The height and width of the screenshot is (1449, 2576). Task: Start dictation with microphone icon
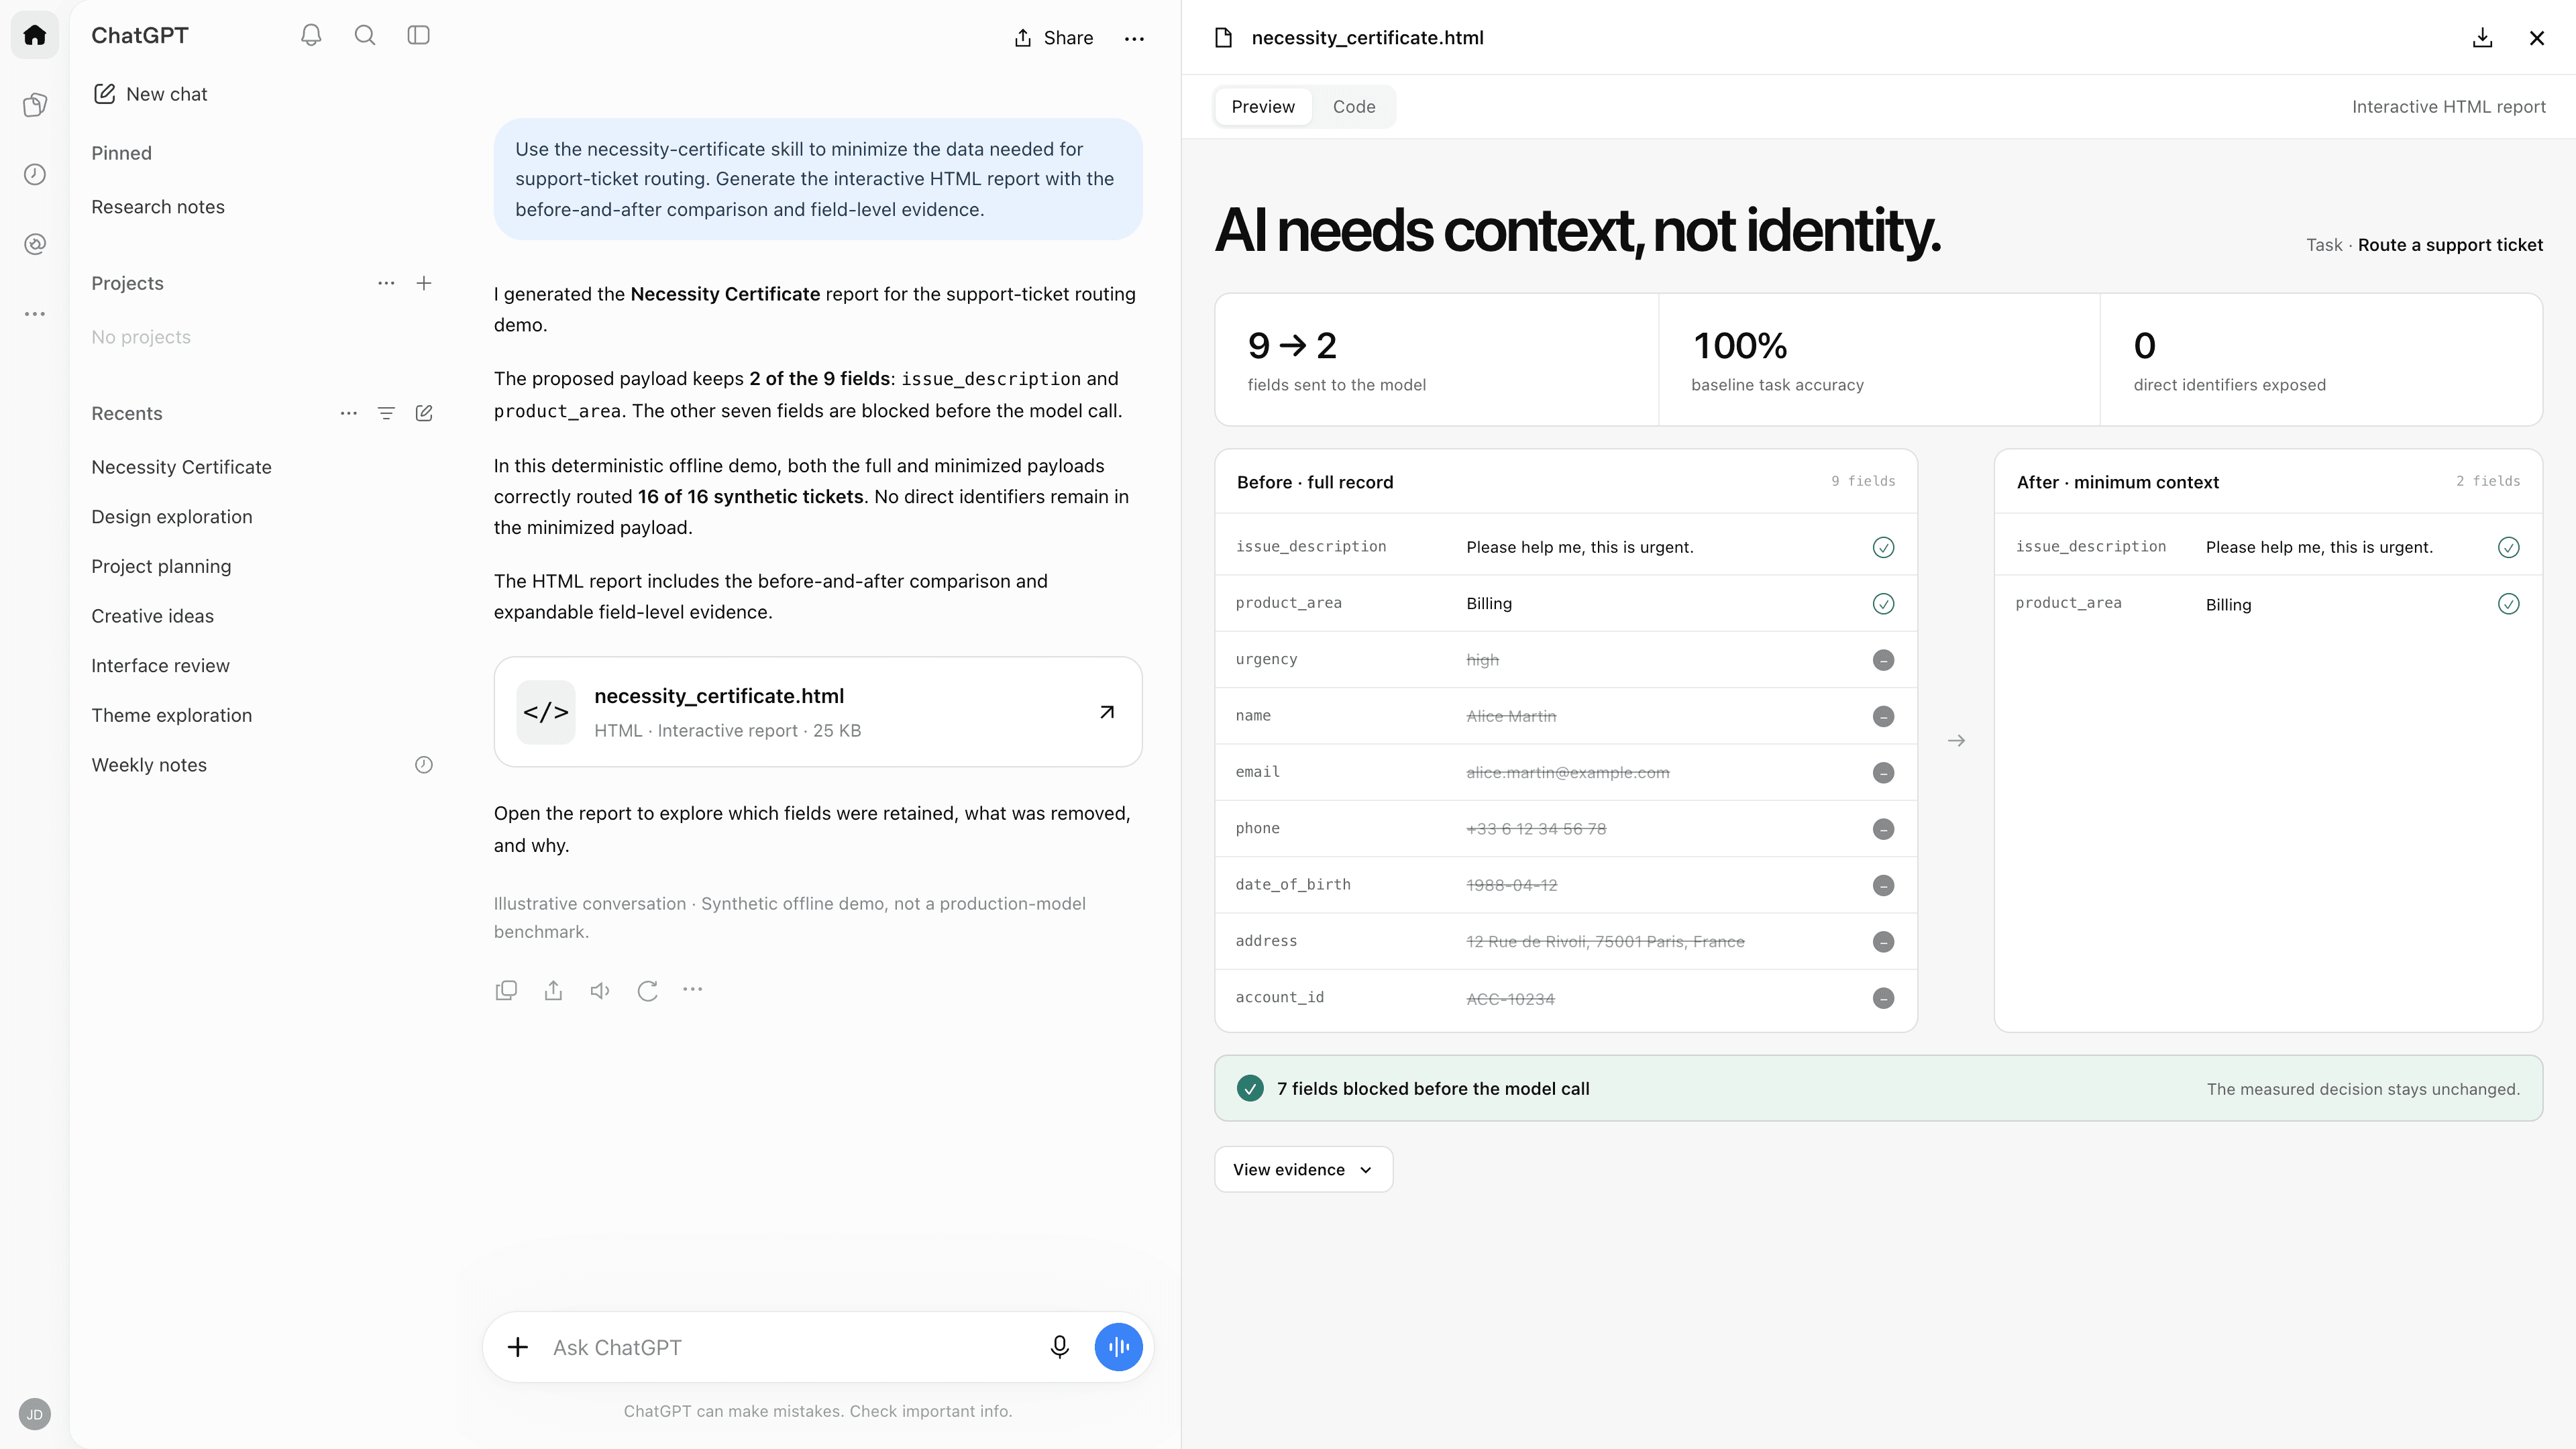(x=1060, y=1347)
